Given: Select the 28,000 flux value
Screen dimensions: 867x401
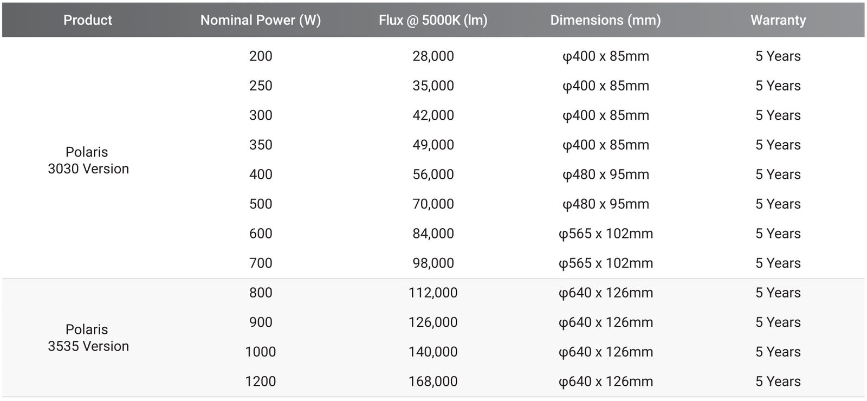Looking at the screenshot, I should click(433, 56).
